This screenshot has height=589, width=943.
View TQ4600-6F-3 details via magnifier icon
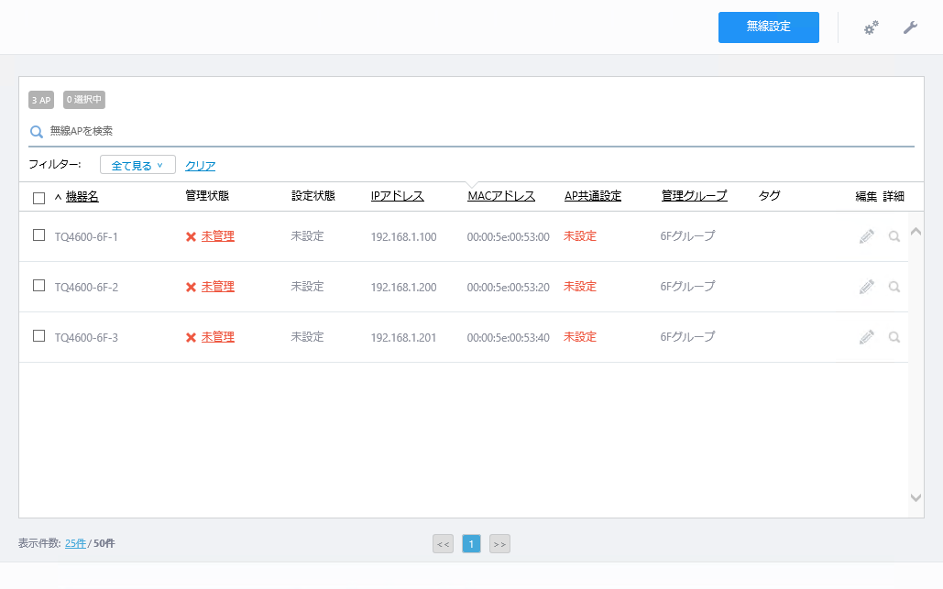[894, 337]
